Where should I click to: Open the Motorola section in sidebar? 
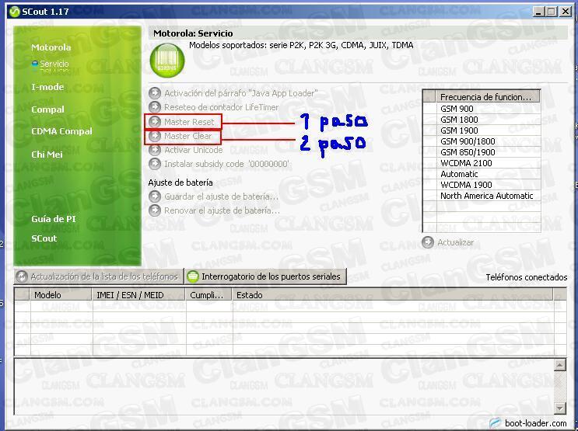click(x=51, y=47)
